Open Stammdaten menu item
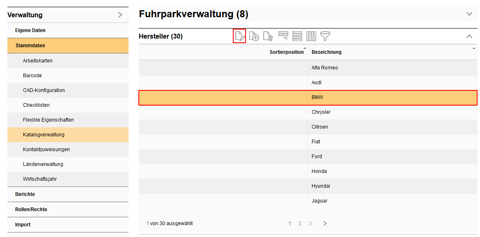This screenshot has height=237, width=480. click(x=30, y=46)
